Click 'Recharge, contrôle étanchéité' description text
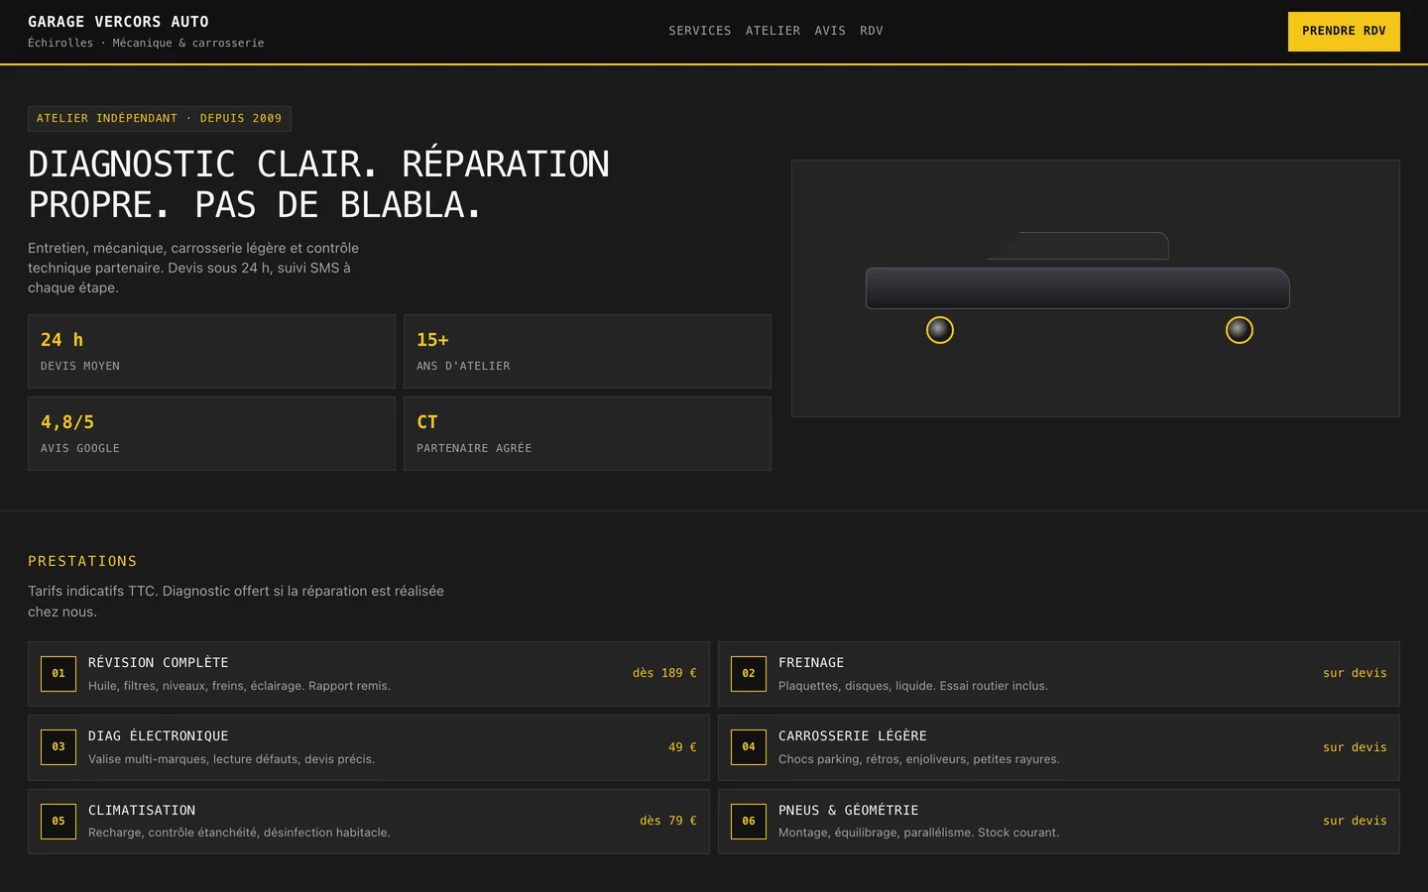The height and width of the screenshot is (892, 1428). (x=239, y=833)
